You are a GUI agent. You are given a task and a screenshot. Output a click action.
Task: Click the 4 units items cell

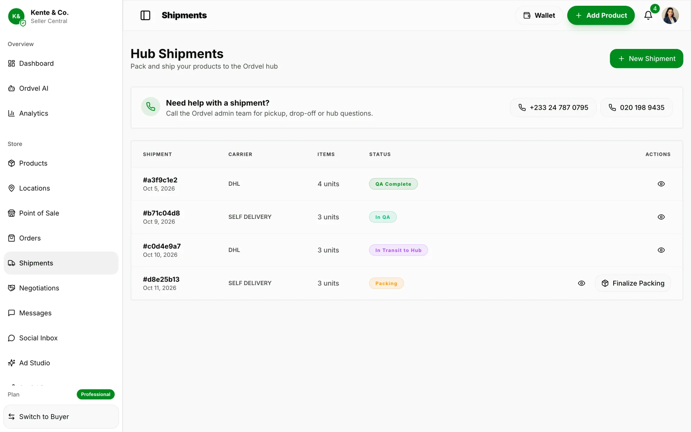click(328, 184)
